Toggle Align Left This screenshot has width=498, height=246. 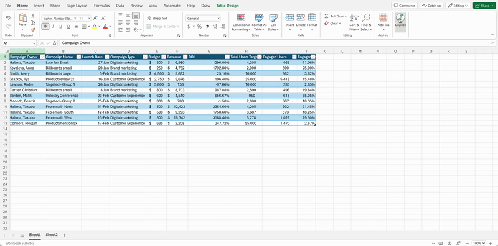click(120, 22)
